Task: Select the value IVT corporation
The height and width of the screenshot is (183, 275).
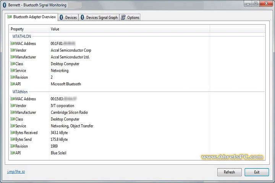Action: pyautogui.click(x=62, y=106)
